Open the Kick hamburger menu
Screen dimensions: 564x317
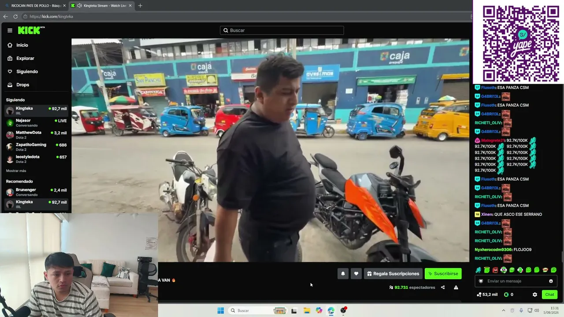(10, 30)
